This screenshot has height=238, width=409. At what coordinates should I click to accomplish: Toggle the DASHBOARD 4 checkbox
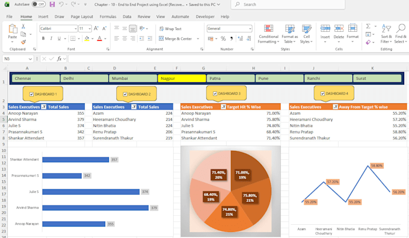tap(322, 94)
